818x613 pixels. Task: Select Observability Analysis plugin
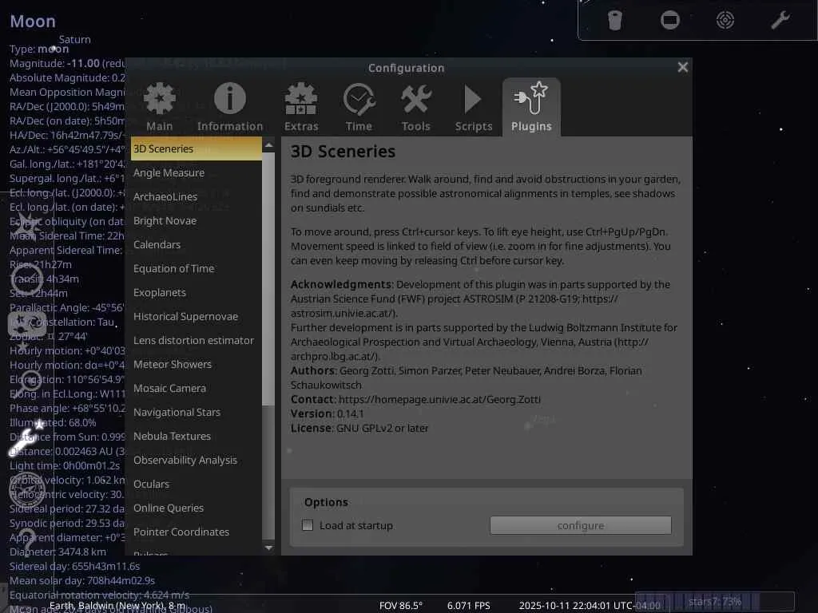click(x=197, y=461)
